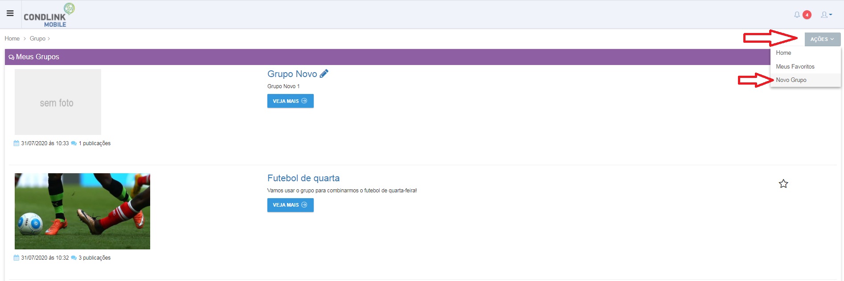Open the red notification count badge
The height and width of the screenshot is (281, 844).
pyautogui.click(x=807, y=15)
